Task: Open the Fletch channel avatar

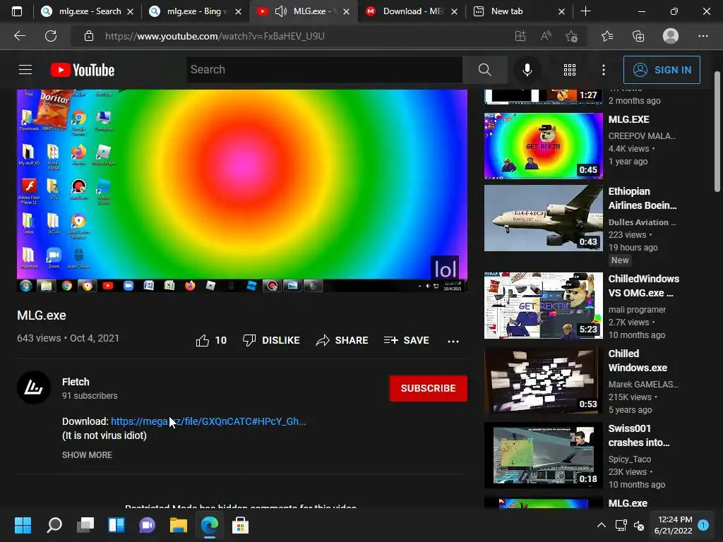Action: (34, 387)
